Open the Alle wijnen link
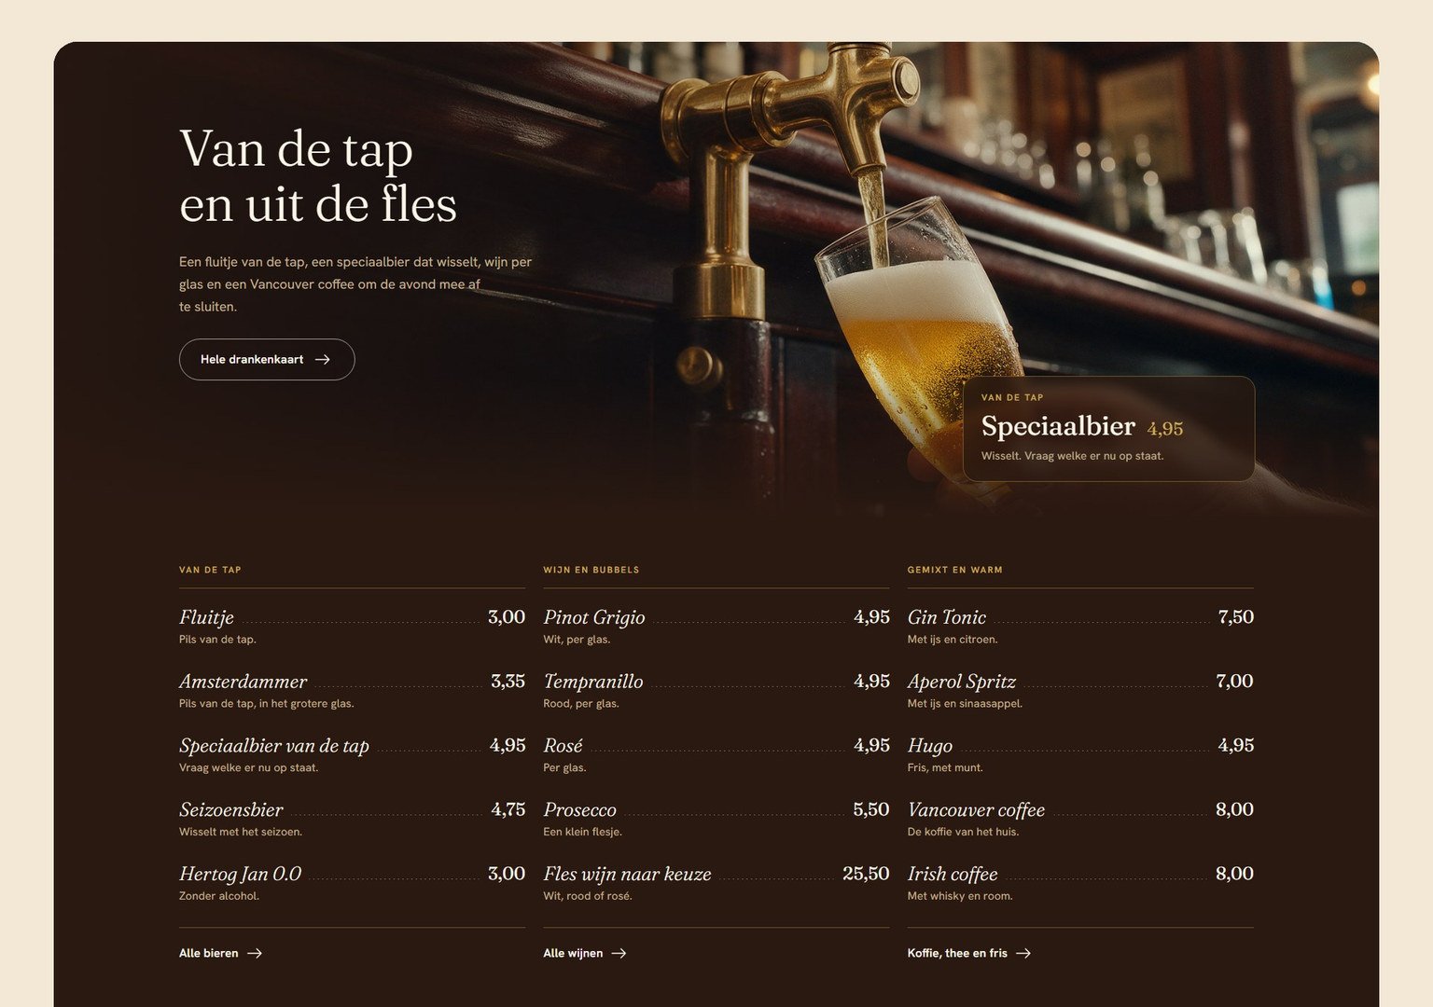Image resolution: width=1433 pixels, height=1007 pixels. click(585, 953)
